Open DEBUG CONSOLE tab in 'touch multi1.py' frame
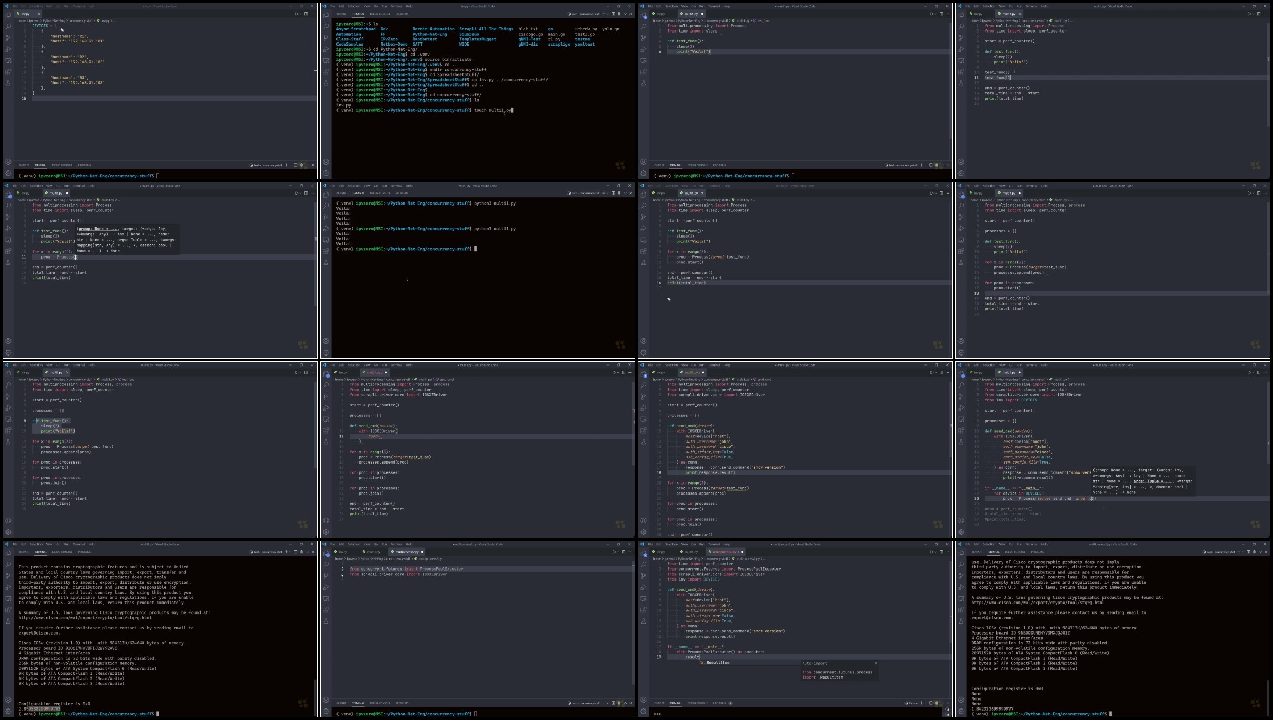This screenshot has width=1273, height=720. point(380,14)
